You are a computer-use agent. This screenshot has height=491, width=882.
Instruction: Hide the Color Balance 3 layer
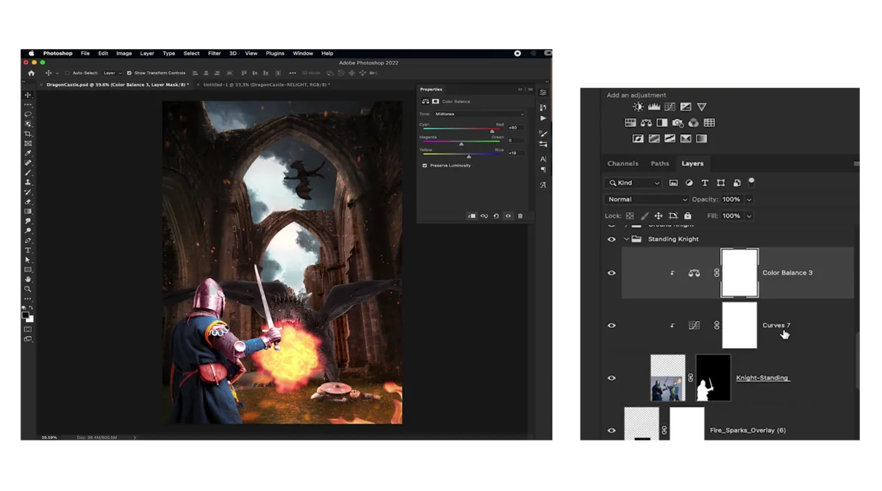612,272
